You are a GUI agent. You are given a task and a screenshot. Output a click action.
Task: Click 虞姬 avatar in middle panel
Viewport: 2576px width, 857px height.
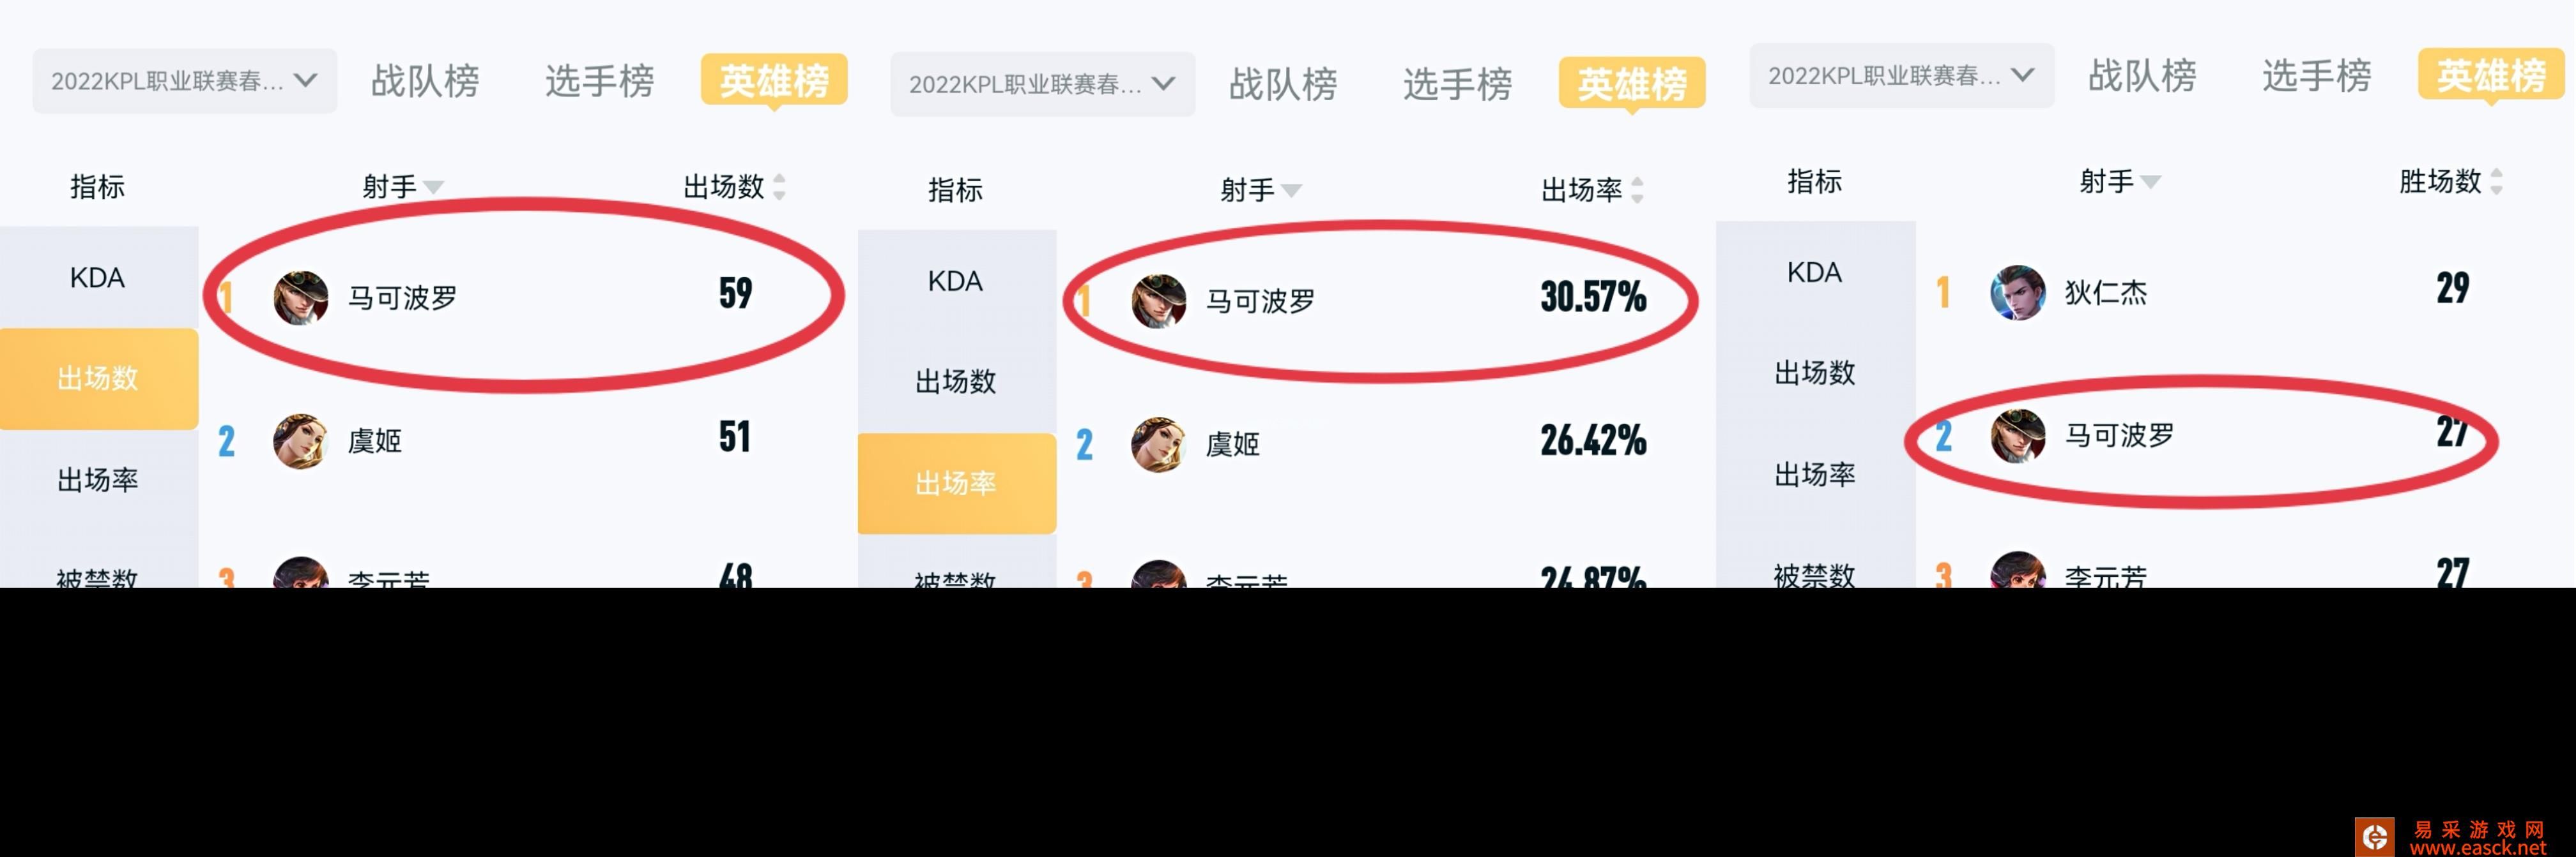[1158, 445]
